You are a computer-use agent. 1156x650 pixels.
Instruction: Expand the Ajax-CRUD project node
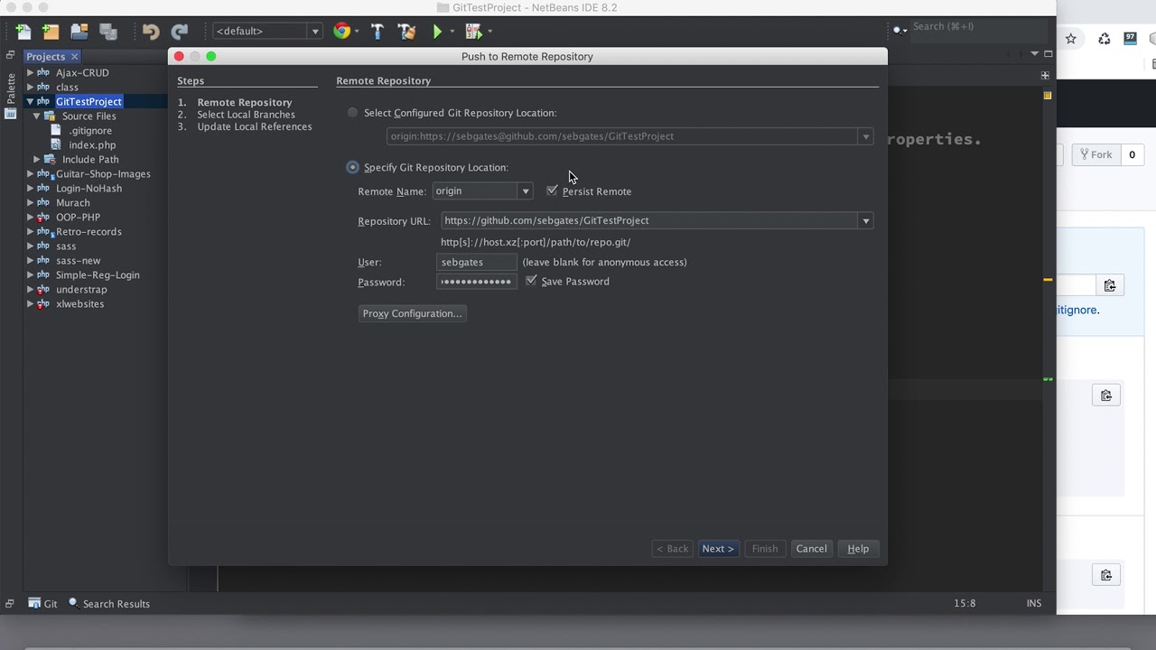[30, 72]
